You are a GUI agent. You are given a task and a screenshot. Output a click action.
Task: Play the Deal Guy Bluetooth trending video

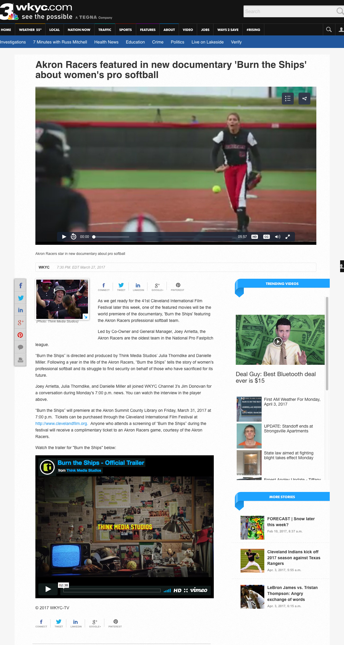pos(278,341)
